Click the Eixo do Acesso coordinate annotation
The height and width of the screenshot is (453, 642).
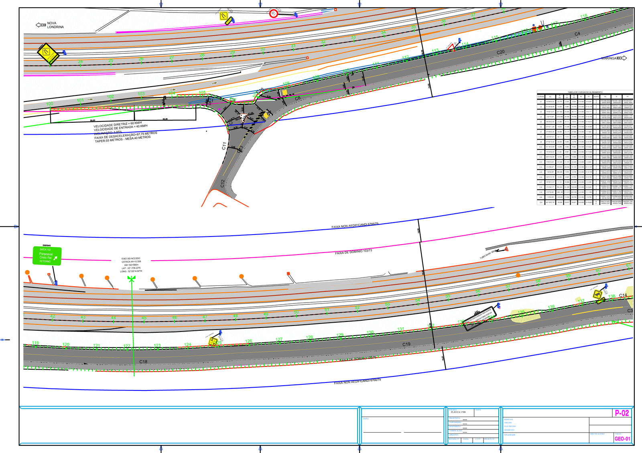click(131, 265)
